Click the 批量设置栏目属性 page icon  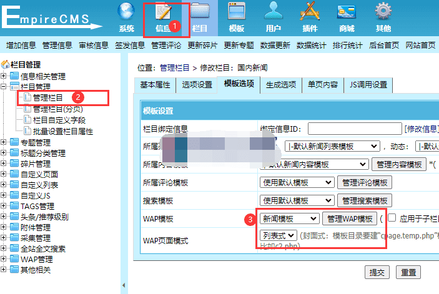(27, 131)
